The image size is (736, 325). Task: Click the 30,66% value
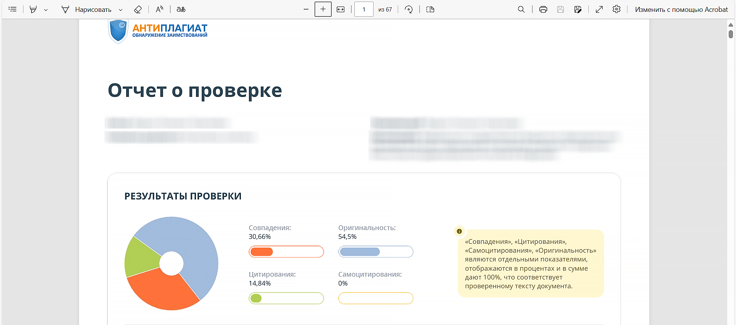tap(260, 237)
